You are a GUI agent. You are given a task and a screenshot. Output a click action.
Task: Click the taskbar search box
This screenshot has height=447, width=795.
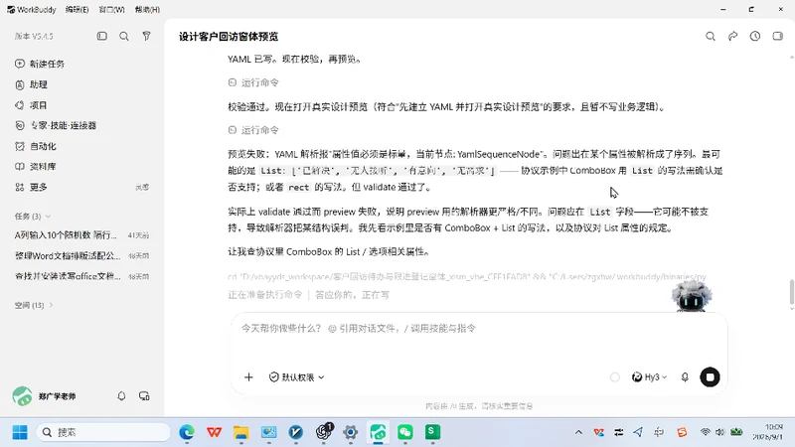point(103,432)
